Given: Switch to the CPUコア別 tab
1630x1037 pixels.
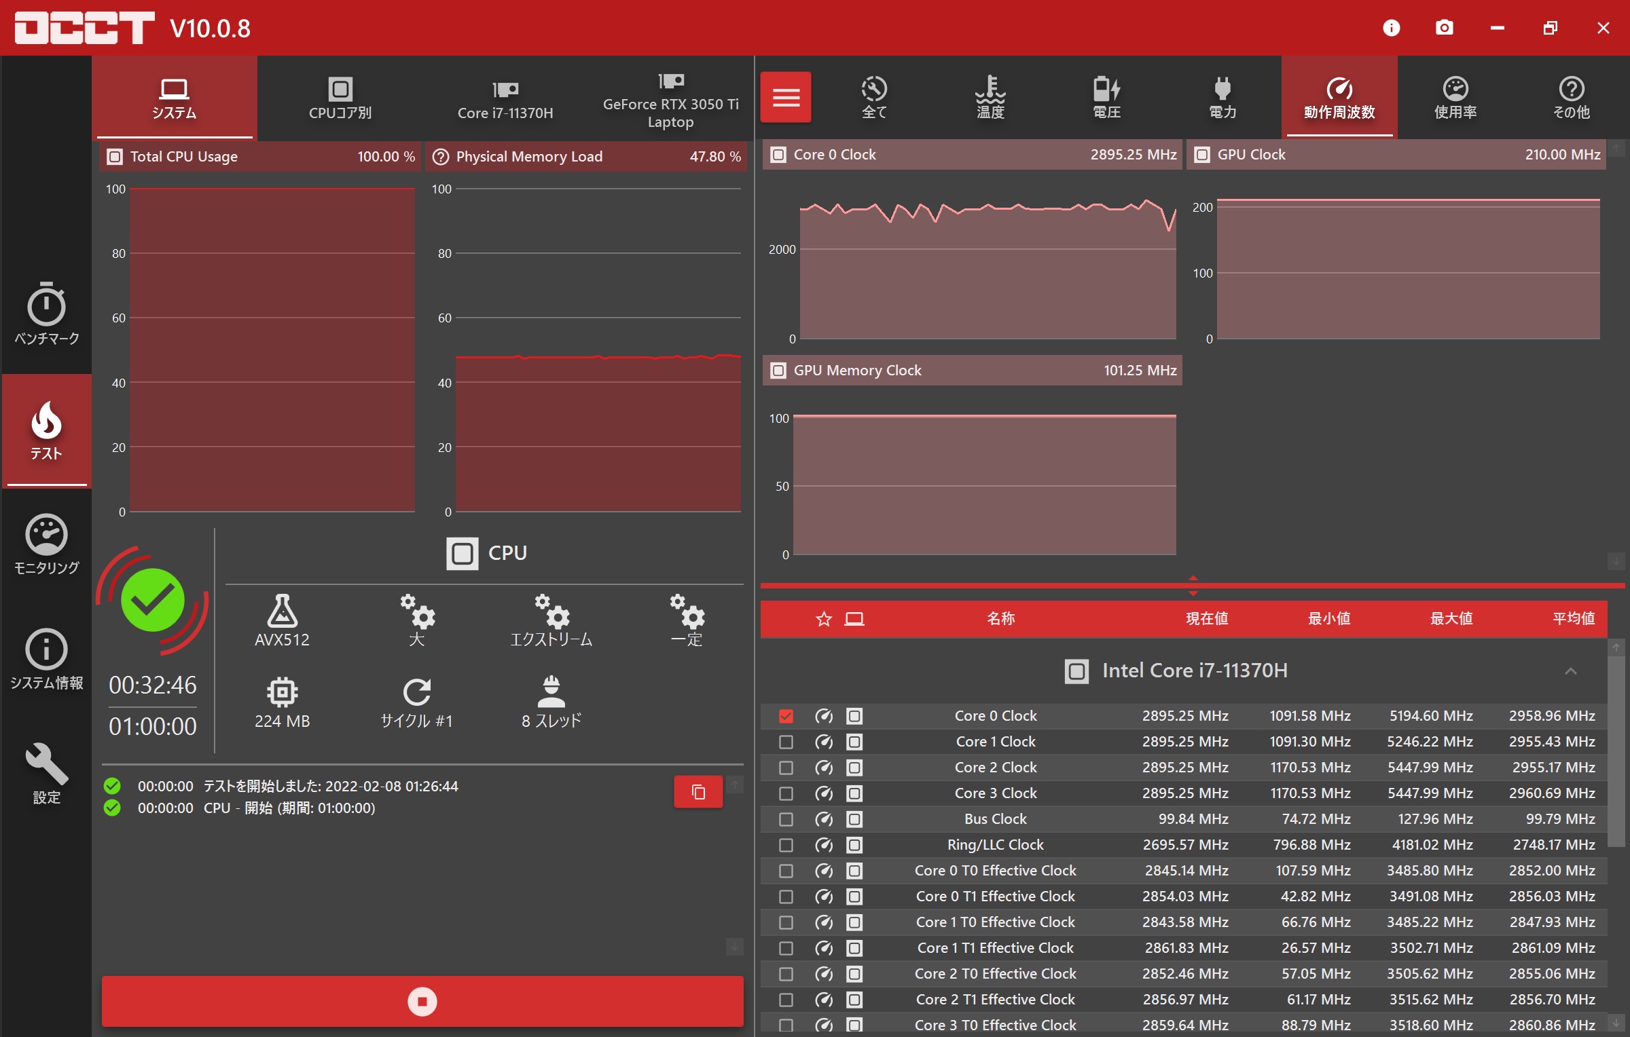Looking at the screenshot, I should pyautogui.click(x=340, y=98).
